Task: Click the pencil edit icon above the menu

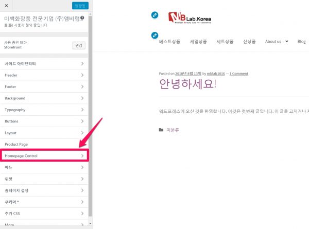Action: pyautogui.click(x=154, y=36)
